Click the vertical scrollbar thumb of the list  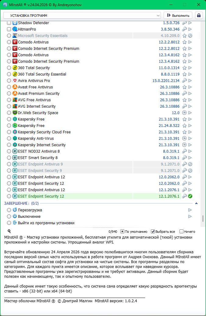[x=203, y=218]
